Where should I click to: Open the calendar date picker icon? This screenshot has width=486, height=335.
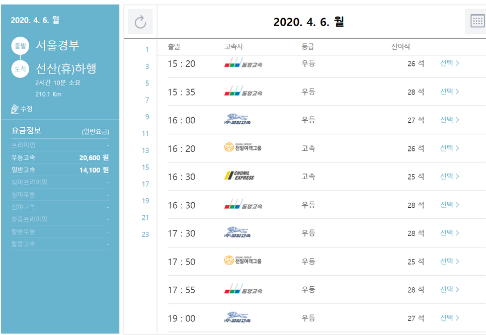click(477, 21)
